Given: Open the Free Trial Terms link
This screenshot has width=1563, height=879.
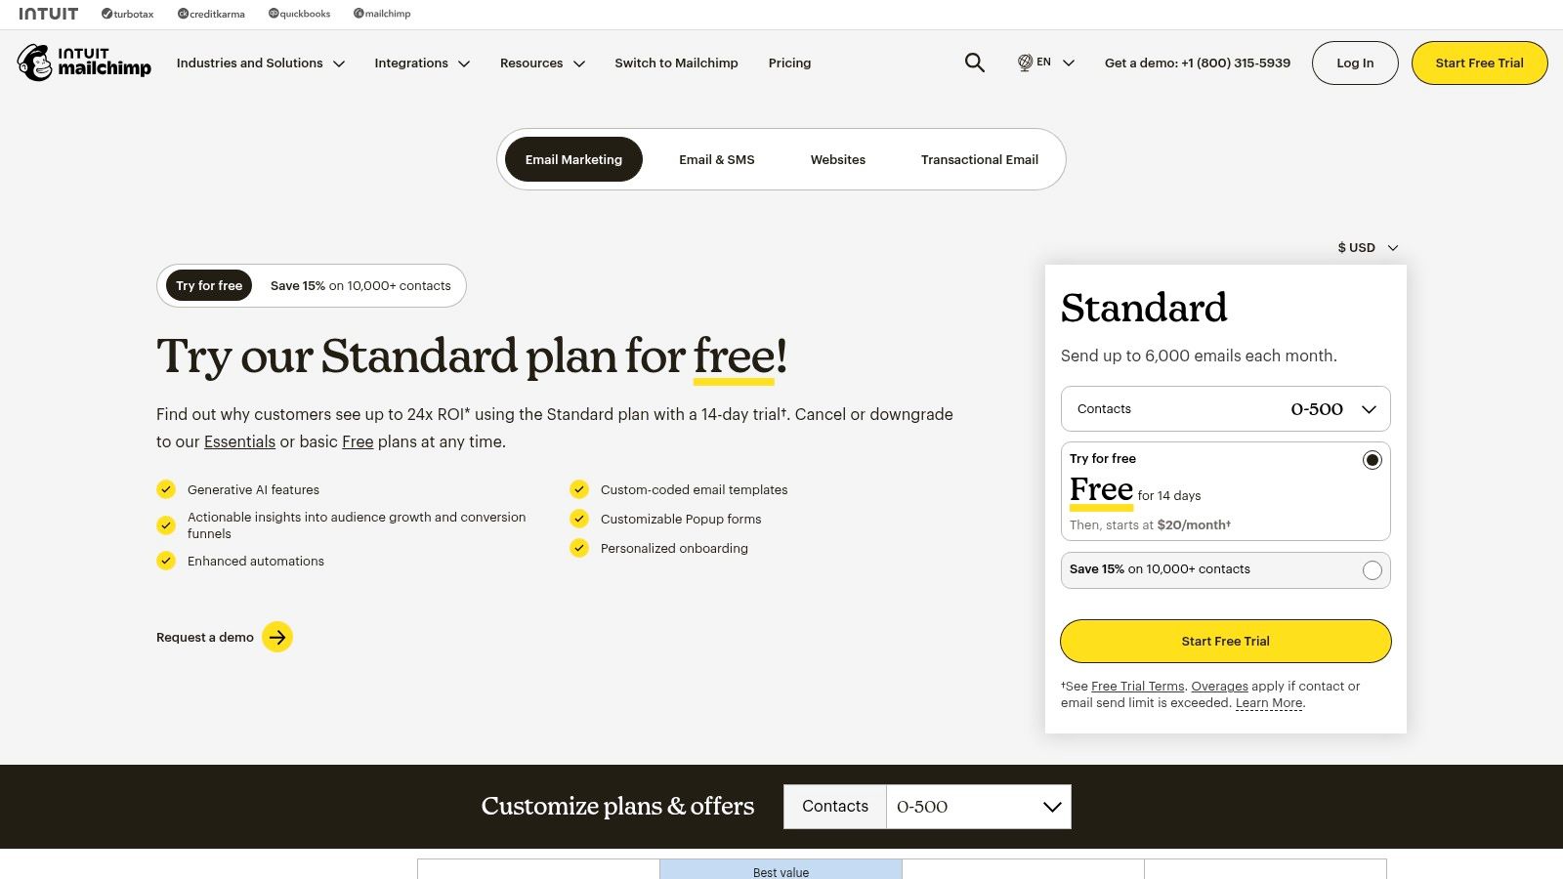Looking at the screenshot, I should (x=1138, y=686).
